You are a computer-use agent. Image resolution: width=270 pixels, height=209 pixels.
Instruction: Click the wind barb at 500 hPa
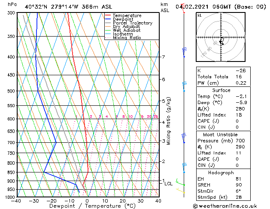(185, 86)
